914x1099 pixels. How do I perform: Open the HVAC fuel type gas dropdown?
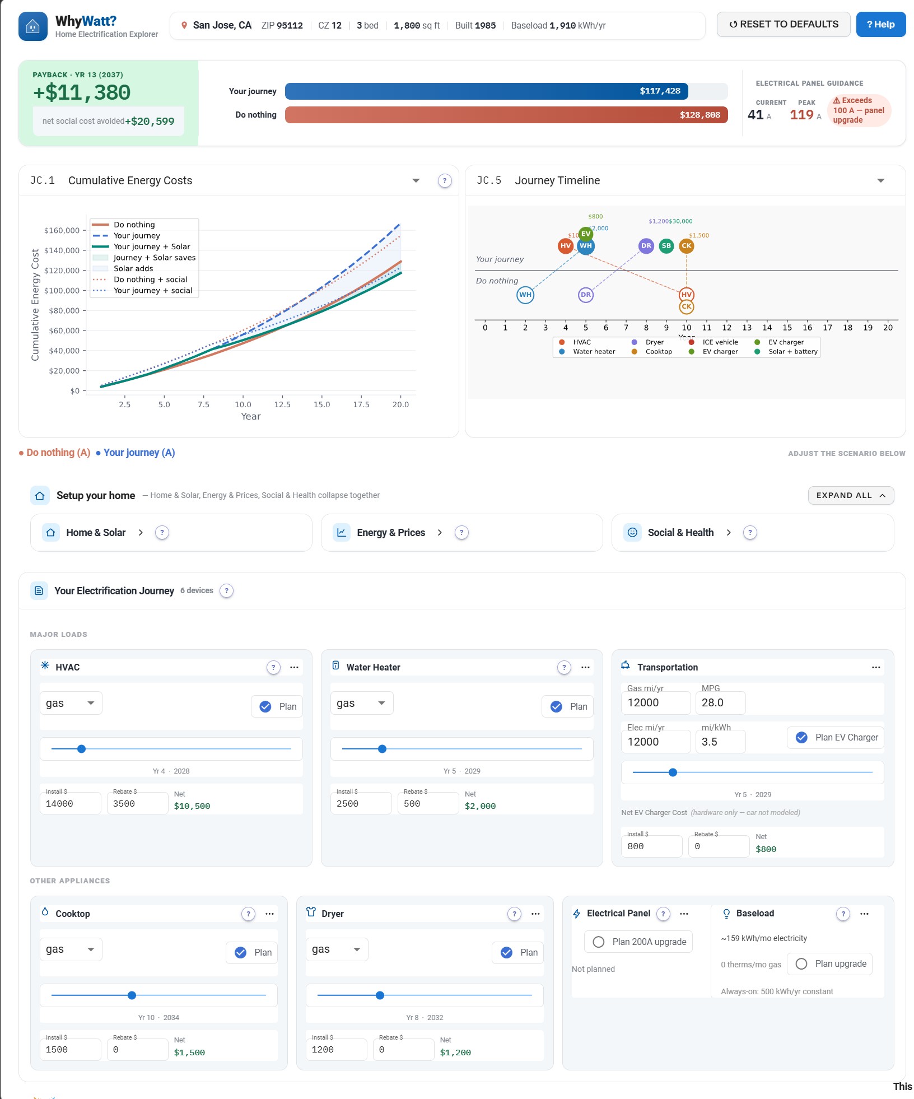[71, 703]
